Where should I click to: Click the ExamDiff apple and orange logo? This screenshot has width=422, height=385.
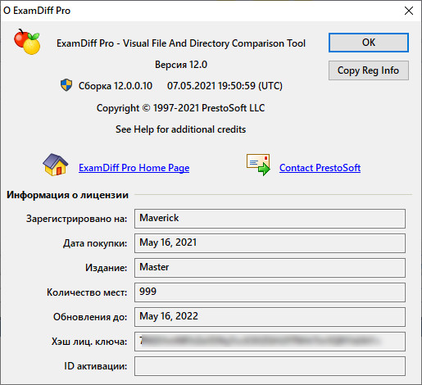point(27,42)
